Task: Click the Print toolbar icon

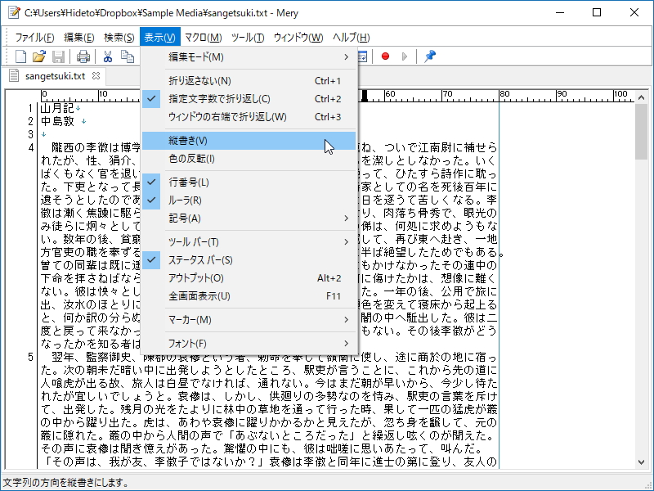Action: tap(83, 56)
